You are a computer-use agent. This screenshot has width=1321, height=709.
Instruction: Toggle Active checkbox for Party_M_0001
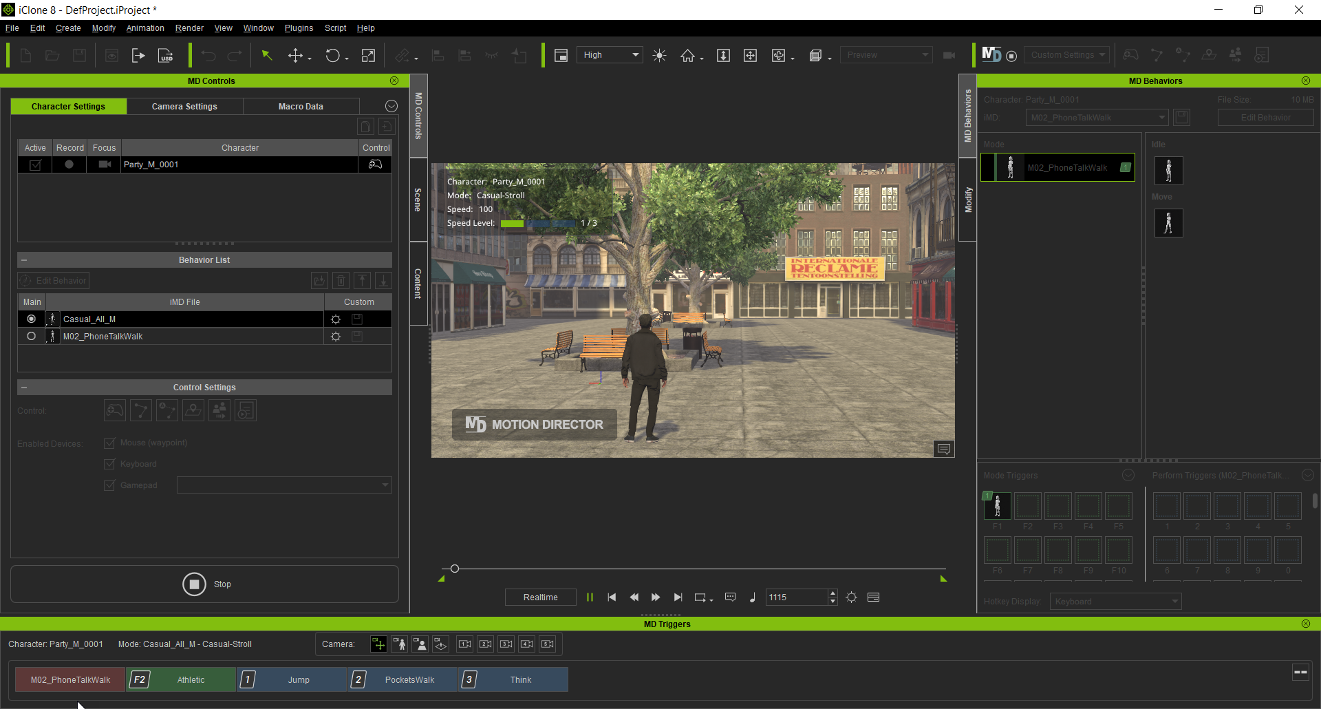coord(35,165)
